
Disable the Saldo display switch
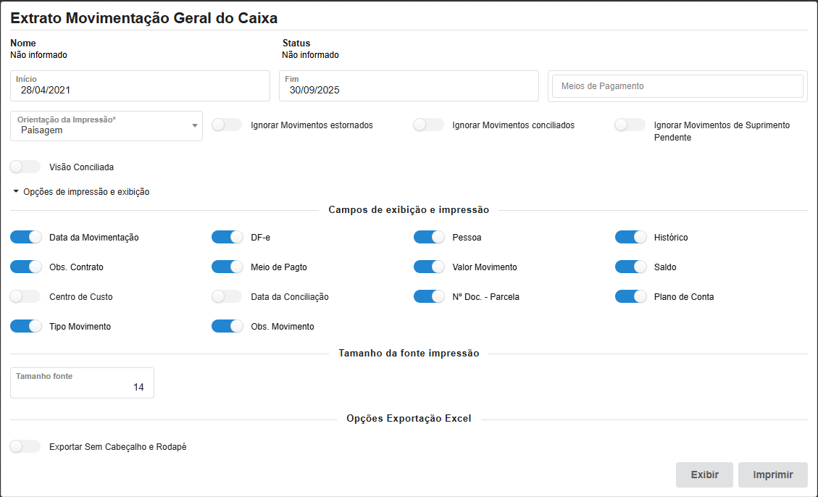coord(630,267)
